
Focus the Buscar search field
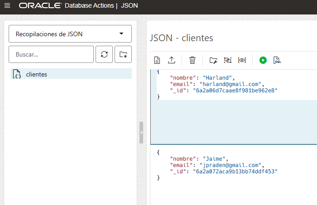coord(51,54)
